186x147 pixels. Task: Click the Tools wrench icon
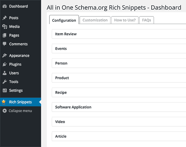click(5, 82)
